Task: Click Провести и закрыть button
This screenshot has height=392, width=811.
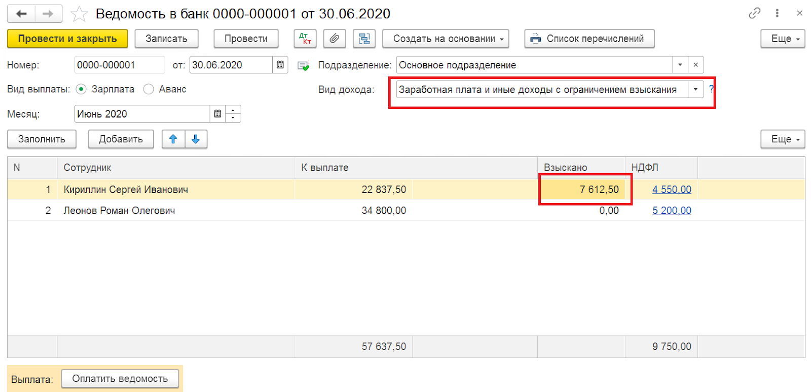Action: coord(67,38)
